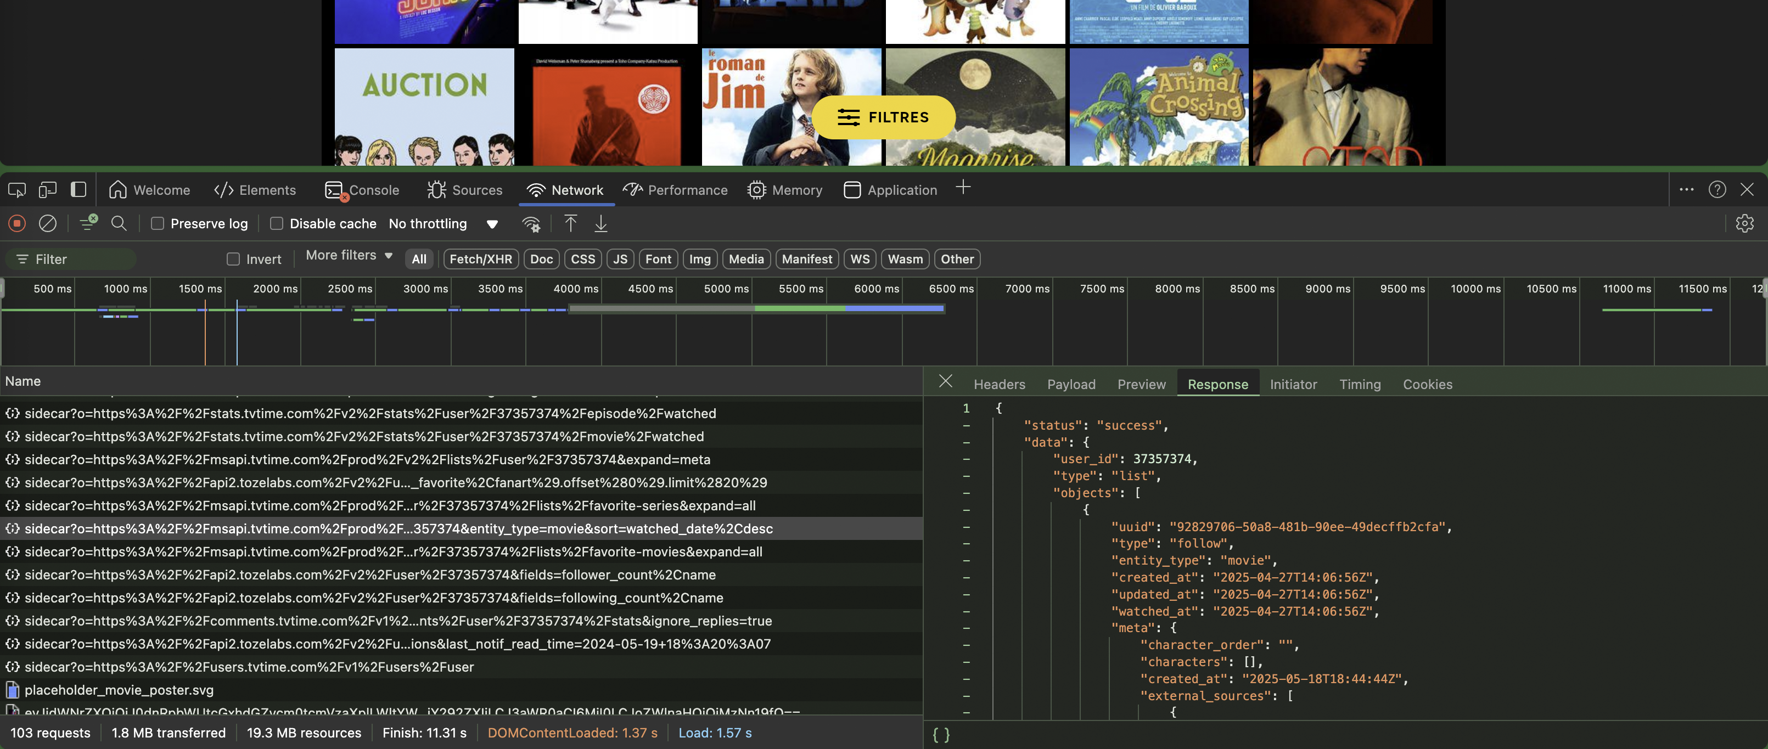Click the Name column header

click(461, 381)
